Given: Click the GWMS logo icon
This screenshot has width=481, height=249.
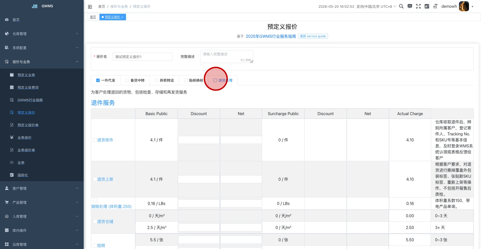Looking at the screenshot, I should [x=35, y=6].
